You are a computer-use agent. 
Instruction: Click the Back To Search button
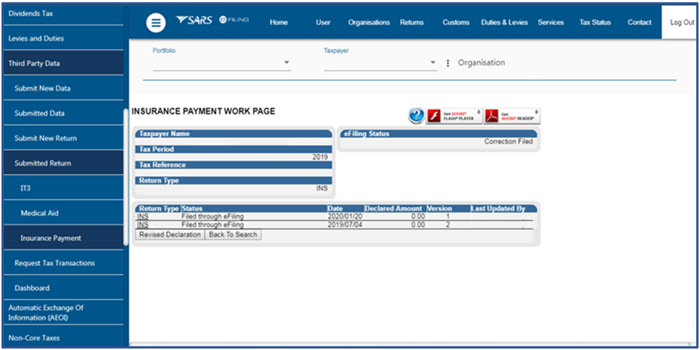pyautogui.click(x=233, y=235)
